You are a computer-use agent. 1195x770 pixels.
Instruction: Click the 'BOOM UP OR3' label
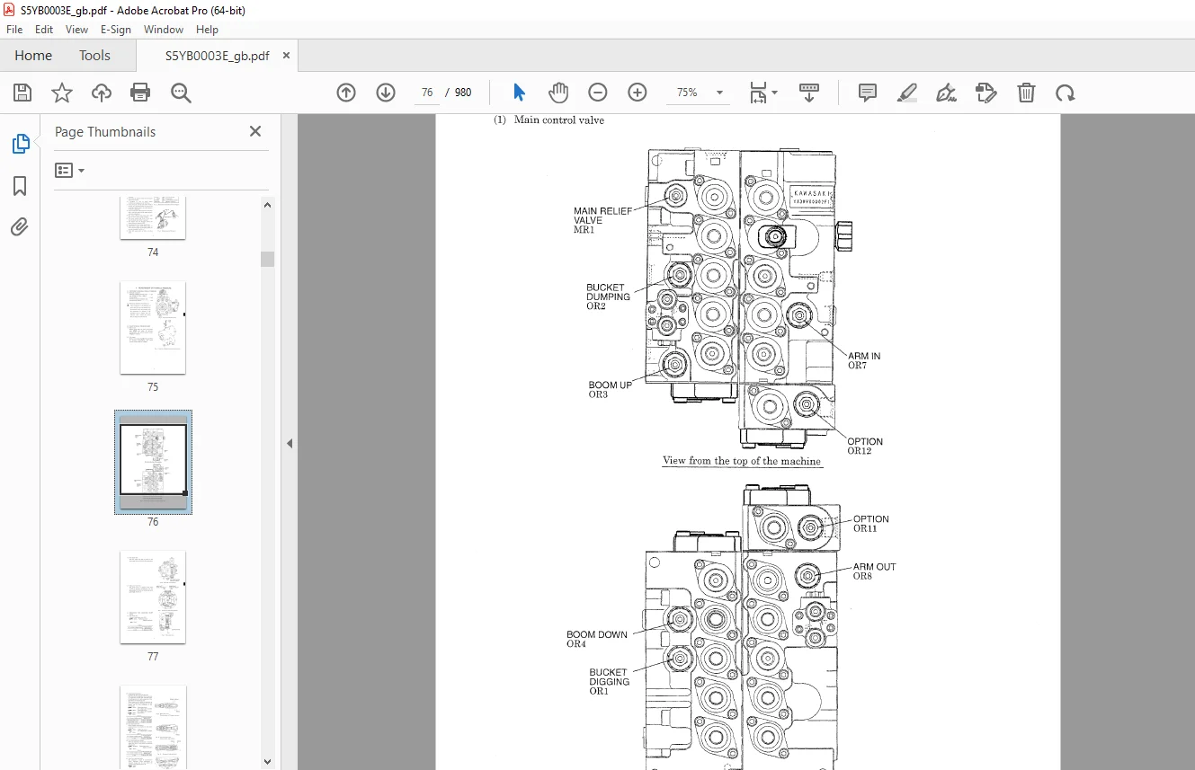(x=610, y=389)
